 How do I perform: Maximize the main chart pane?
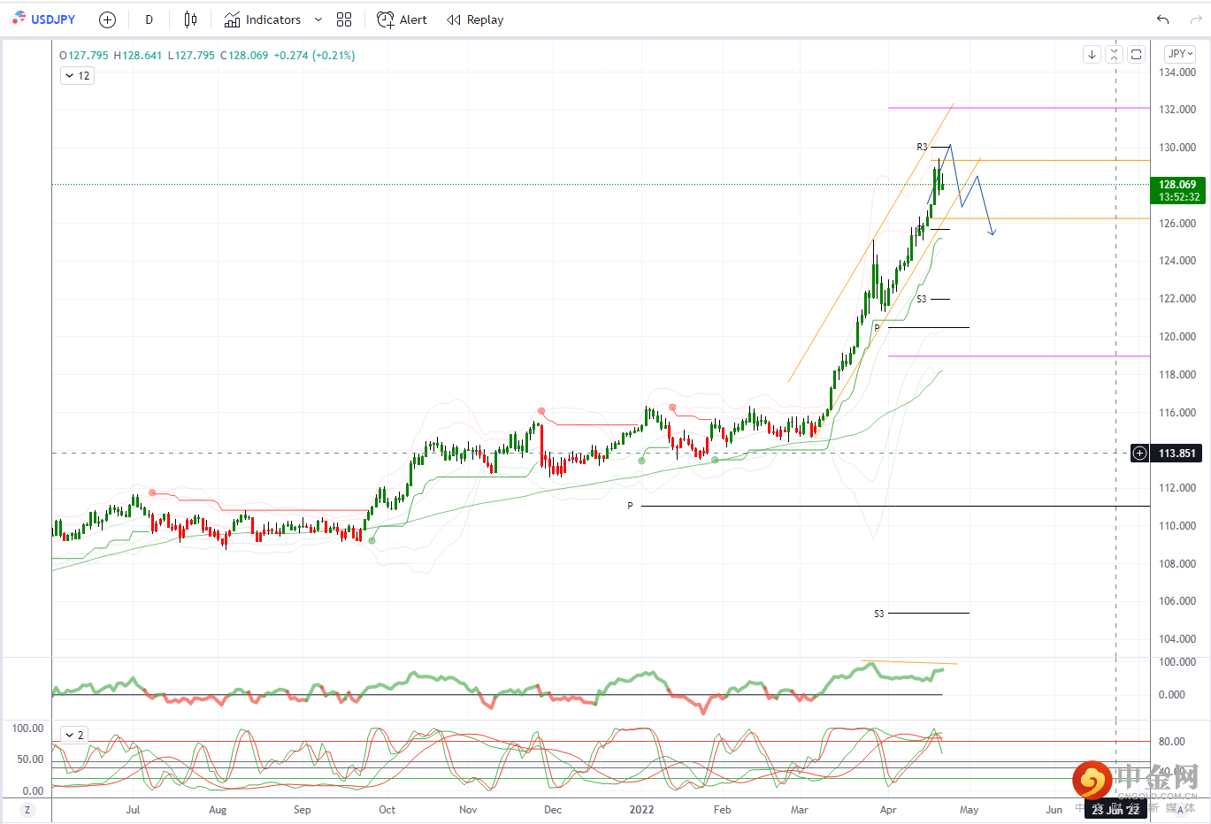(1136, 54)
